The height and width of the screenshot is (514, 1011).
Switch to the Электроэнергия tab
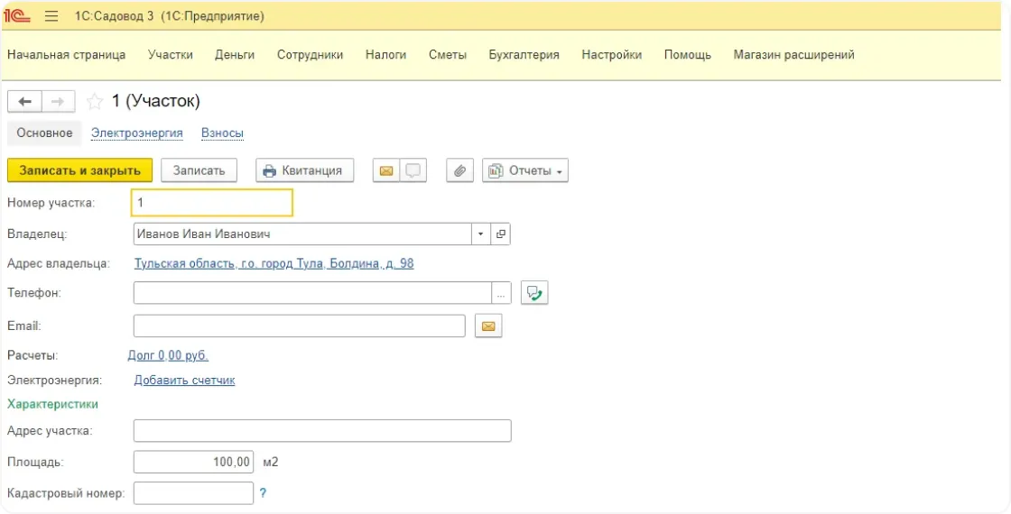136,133
